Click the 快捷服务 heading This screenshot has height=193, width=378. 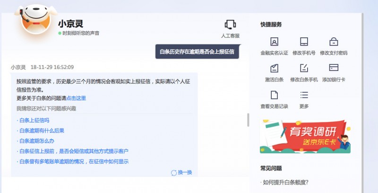271,25
